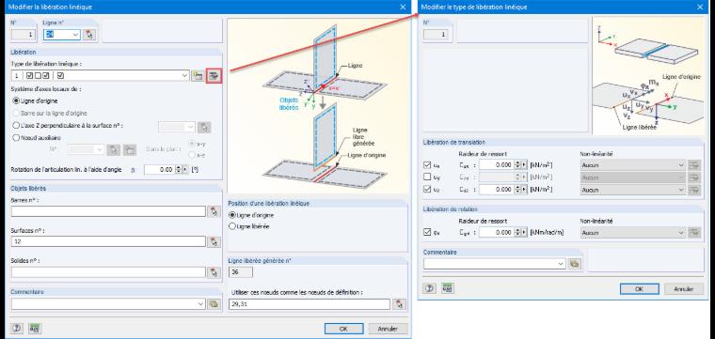Image resolution: width=715 pixels, height=339 pixels.
Task: Open uz Non-linéarité dropdown
Action: click(681, 190)
